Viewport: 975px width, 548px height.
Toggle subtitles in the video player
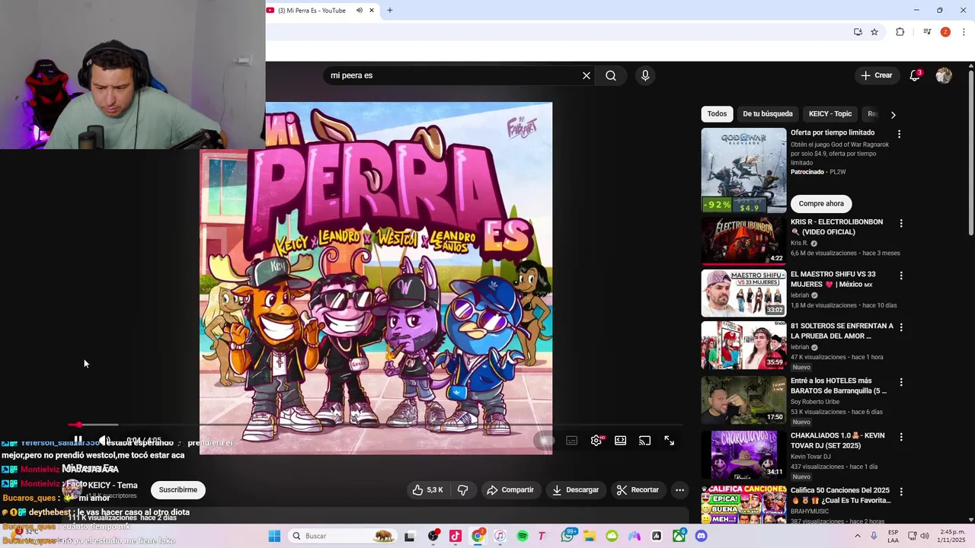point(572,441)
